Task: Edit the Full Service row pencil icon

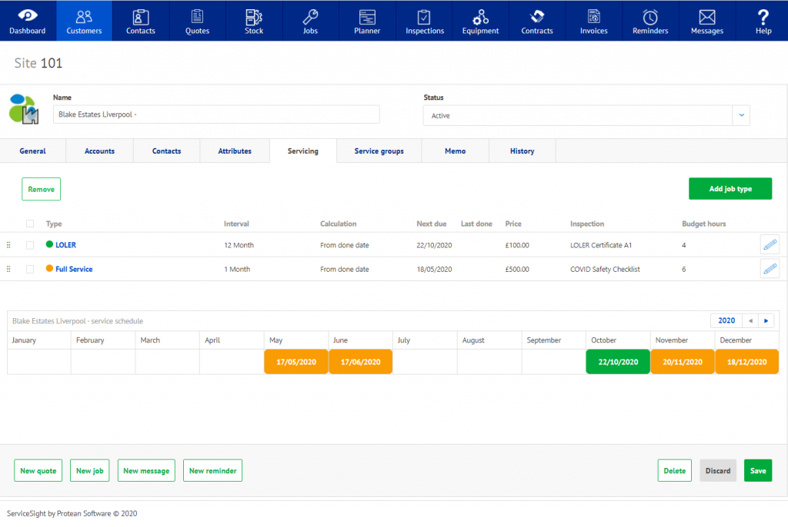Action: [770, 269]
